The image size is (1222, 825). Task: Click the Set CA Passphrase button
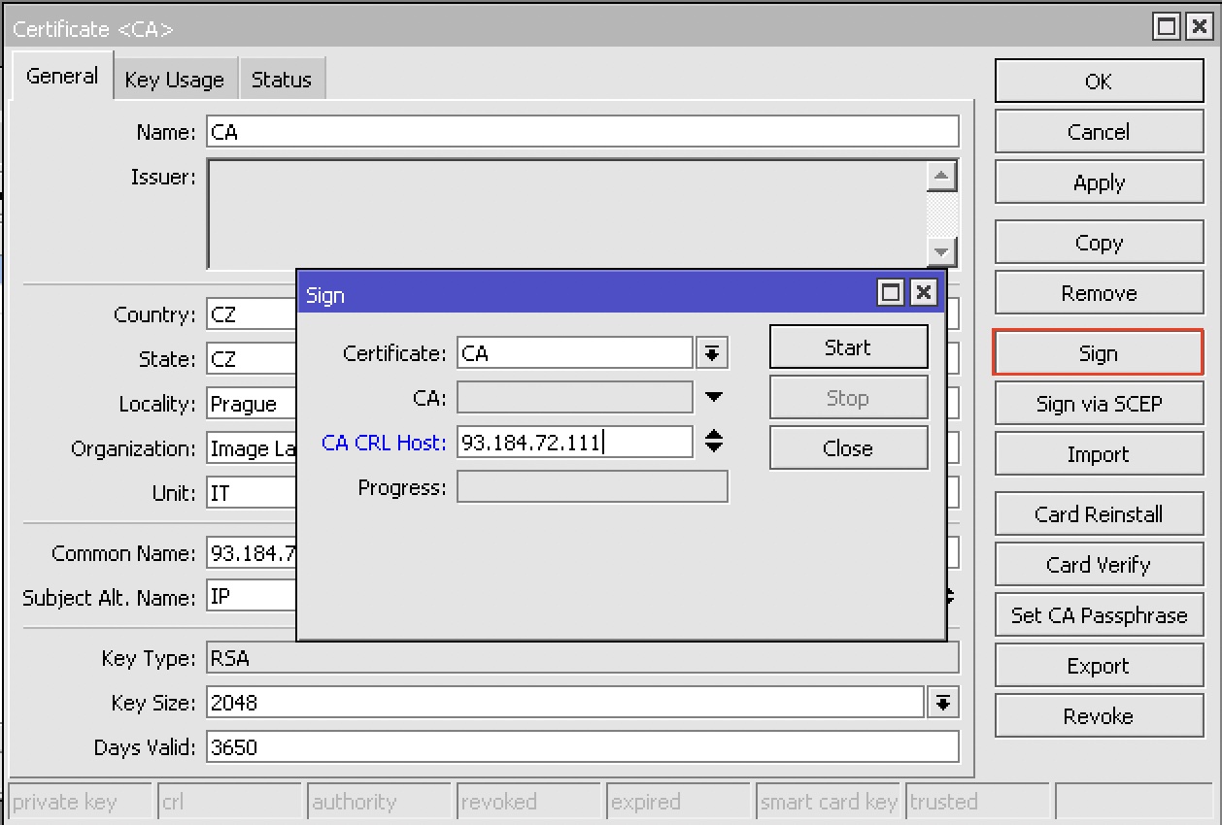pos(1098,615)
